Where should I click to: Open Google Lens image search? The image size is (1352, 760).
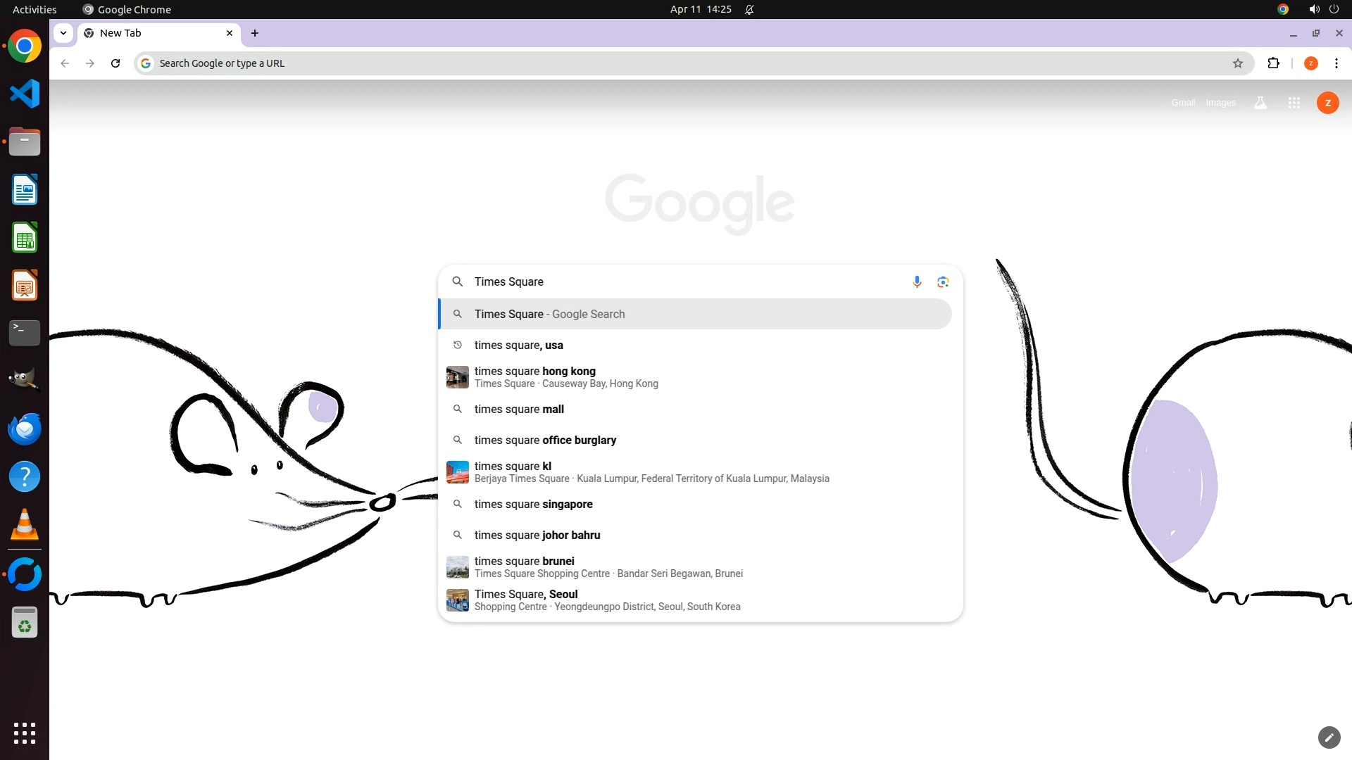(x=943, y=282)
